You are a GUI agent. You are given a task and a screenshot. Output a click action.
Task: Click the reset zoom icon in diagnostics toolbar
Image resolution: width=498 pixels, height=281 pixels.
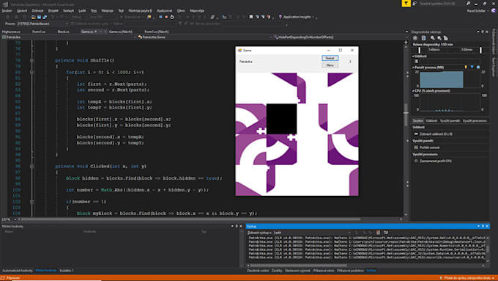pos(445,38)
